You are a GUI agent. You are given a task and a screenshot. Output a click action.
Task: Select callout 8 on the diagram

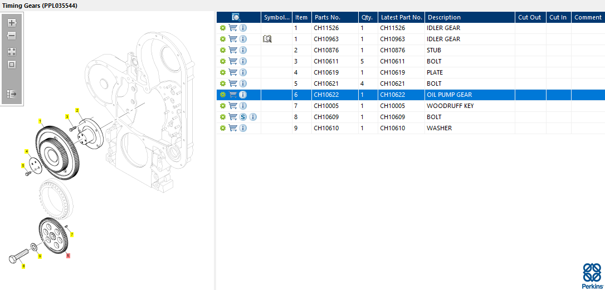point(23,266)
